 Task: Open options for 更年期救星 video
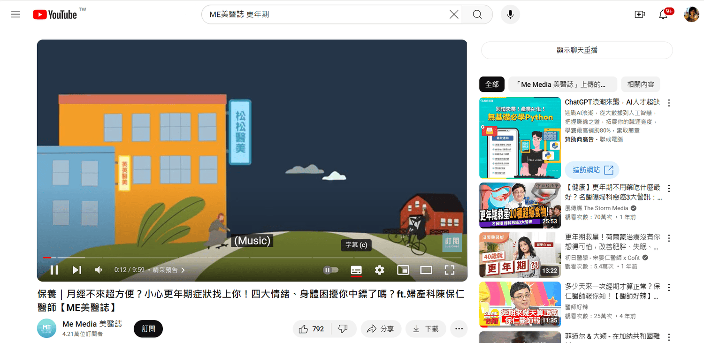669,238
